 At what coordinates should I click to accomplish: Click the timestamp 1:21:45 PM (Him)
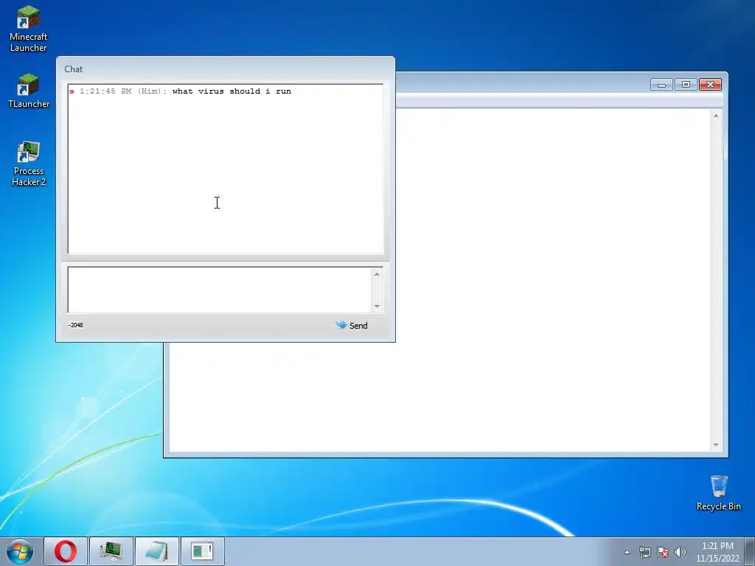[123, 91]
